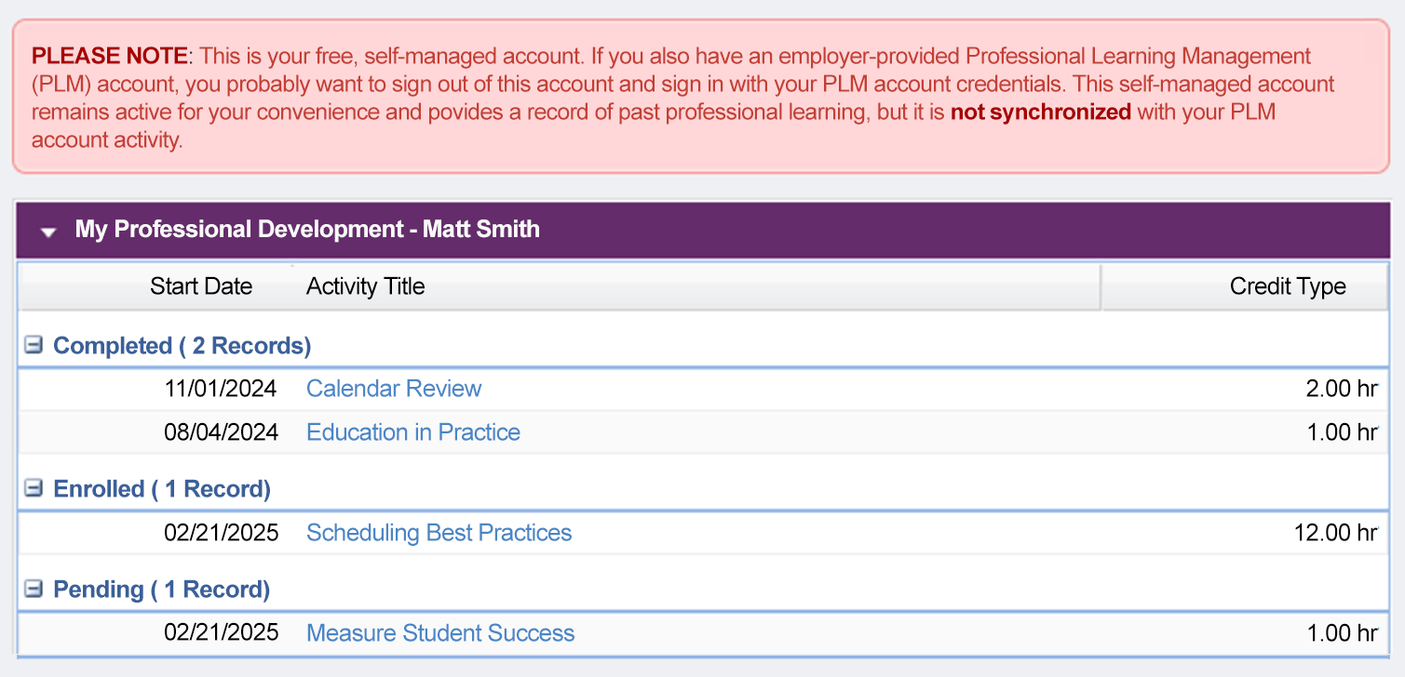Screen dimensions: 1405x677
Task: Click the Pending ( 1 Record) group label
Action: click(161, 589)
